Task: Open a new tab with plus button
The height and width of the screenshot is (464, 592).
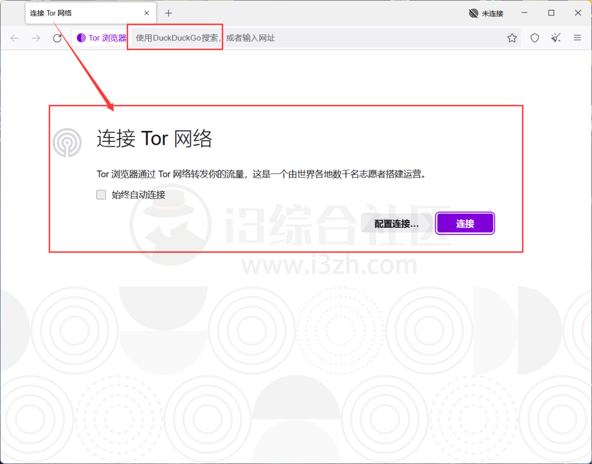Action: (x=168, y=13)
